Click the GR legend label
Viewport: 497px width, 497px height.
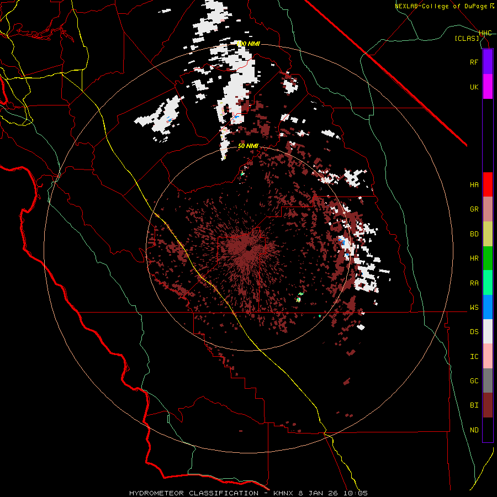474,209
